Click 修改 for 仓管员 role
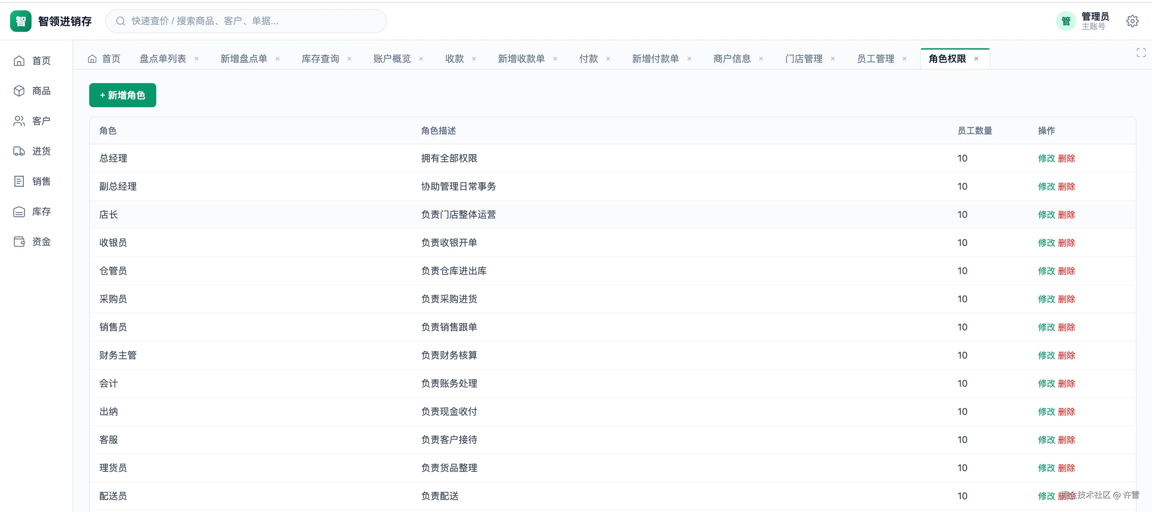The height and width of the screenshot is (512, 1152). point(1046,271)
